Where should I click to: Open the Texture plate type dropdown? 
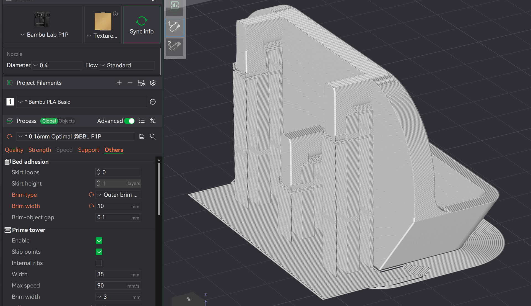[x=102, y=36]
